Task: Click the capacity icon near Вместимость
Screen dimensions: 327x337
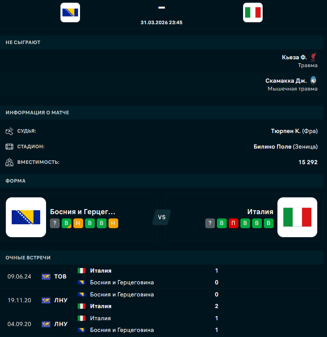Action: point(9,162)
